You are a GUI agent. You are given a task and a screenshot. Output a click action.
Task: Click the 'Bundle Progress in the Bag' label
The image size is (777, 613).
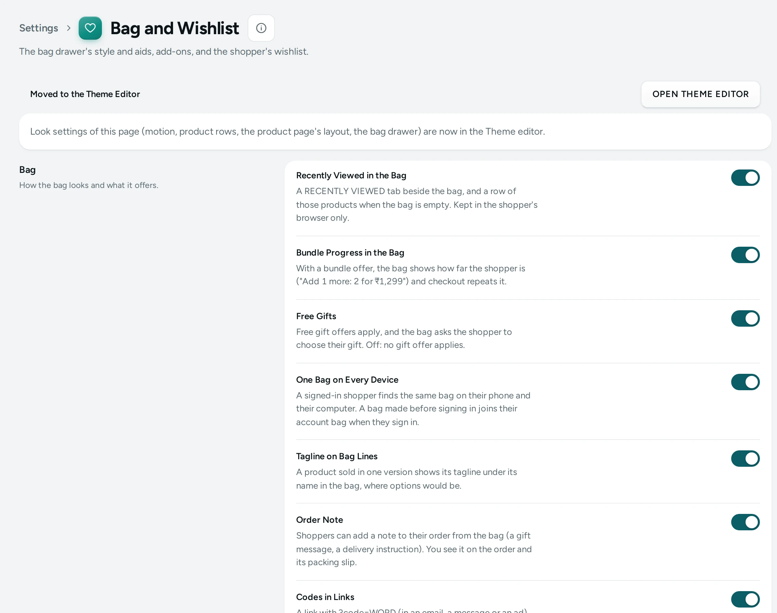point(350,253)
